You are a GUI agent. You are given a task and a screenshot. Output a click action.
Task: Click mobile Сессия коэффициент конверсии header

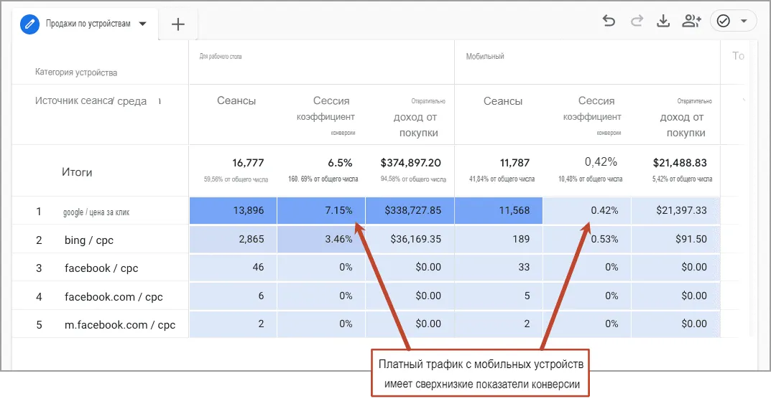click(592, 116)
